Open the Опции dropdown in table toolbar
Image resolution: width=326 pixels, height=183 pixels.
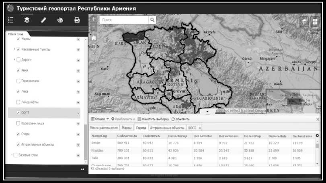[x=100, y=119]
